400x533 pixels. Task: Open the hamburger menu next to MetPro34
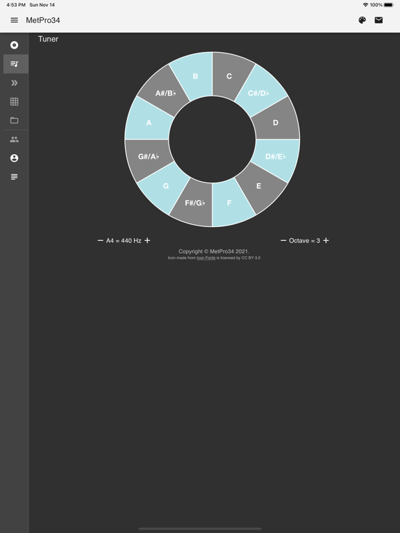[x=15, y=20]
